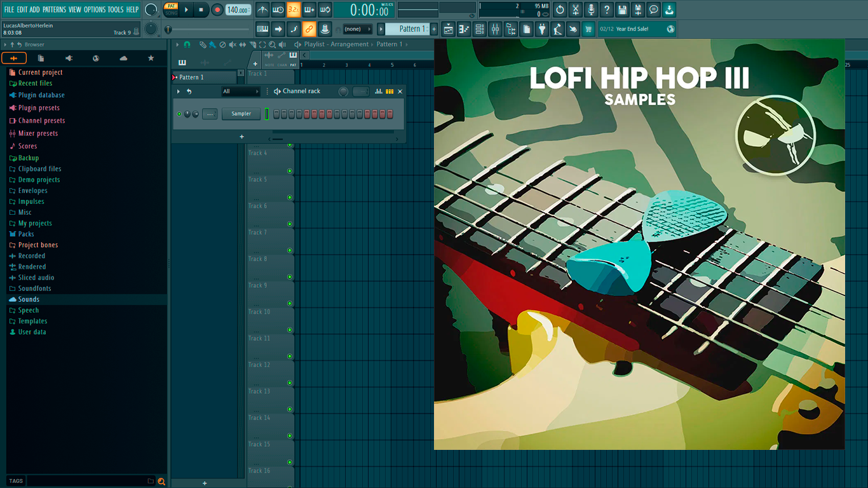
Task: Click the 140.000 tempo display
Action: point(238,10)
